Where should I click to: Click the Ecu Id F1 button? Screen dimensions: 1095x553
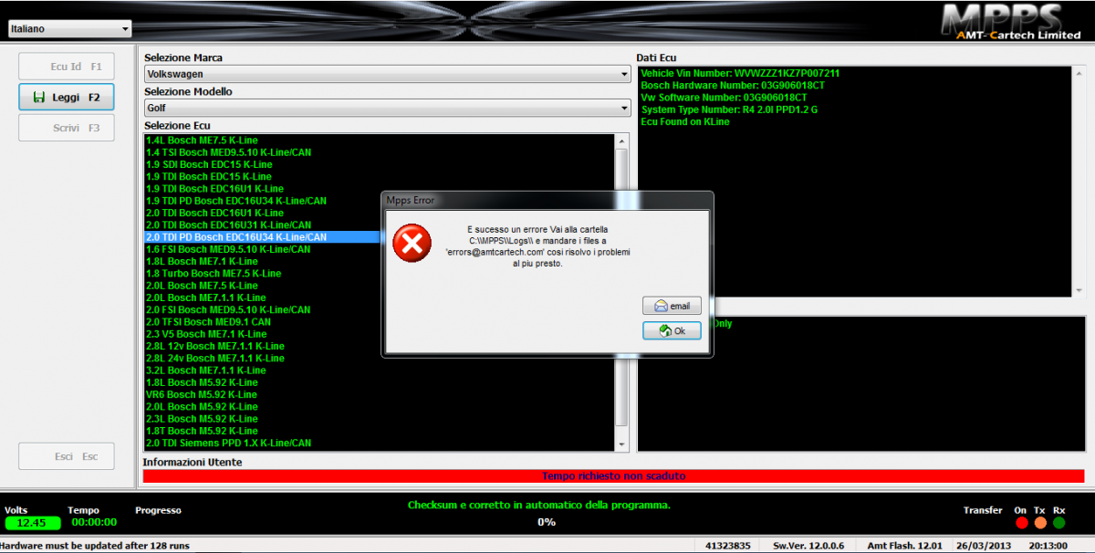coord(67,67)
